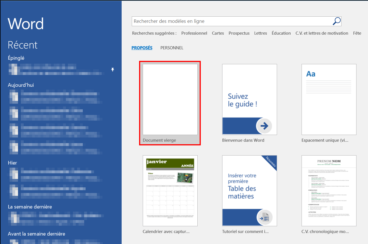The height and width of the screenshot is (244, 368).
Task: Select the janvier calendar template
Action: [x=170, y=194]
